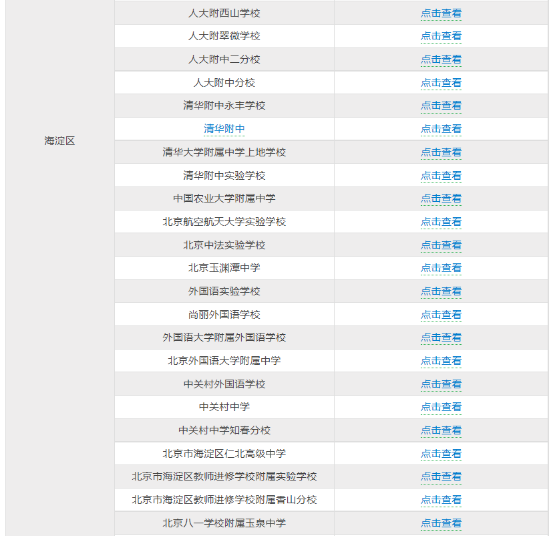553x536 pixels.
Task: Select the cell 中关村外国语学校
Action: point(224,384)
